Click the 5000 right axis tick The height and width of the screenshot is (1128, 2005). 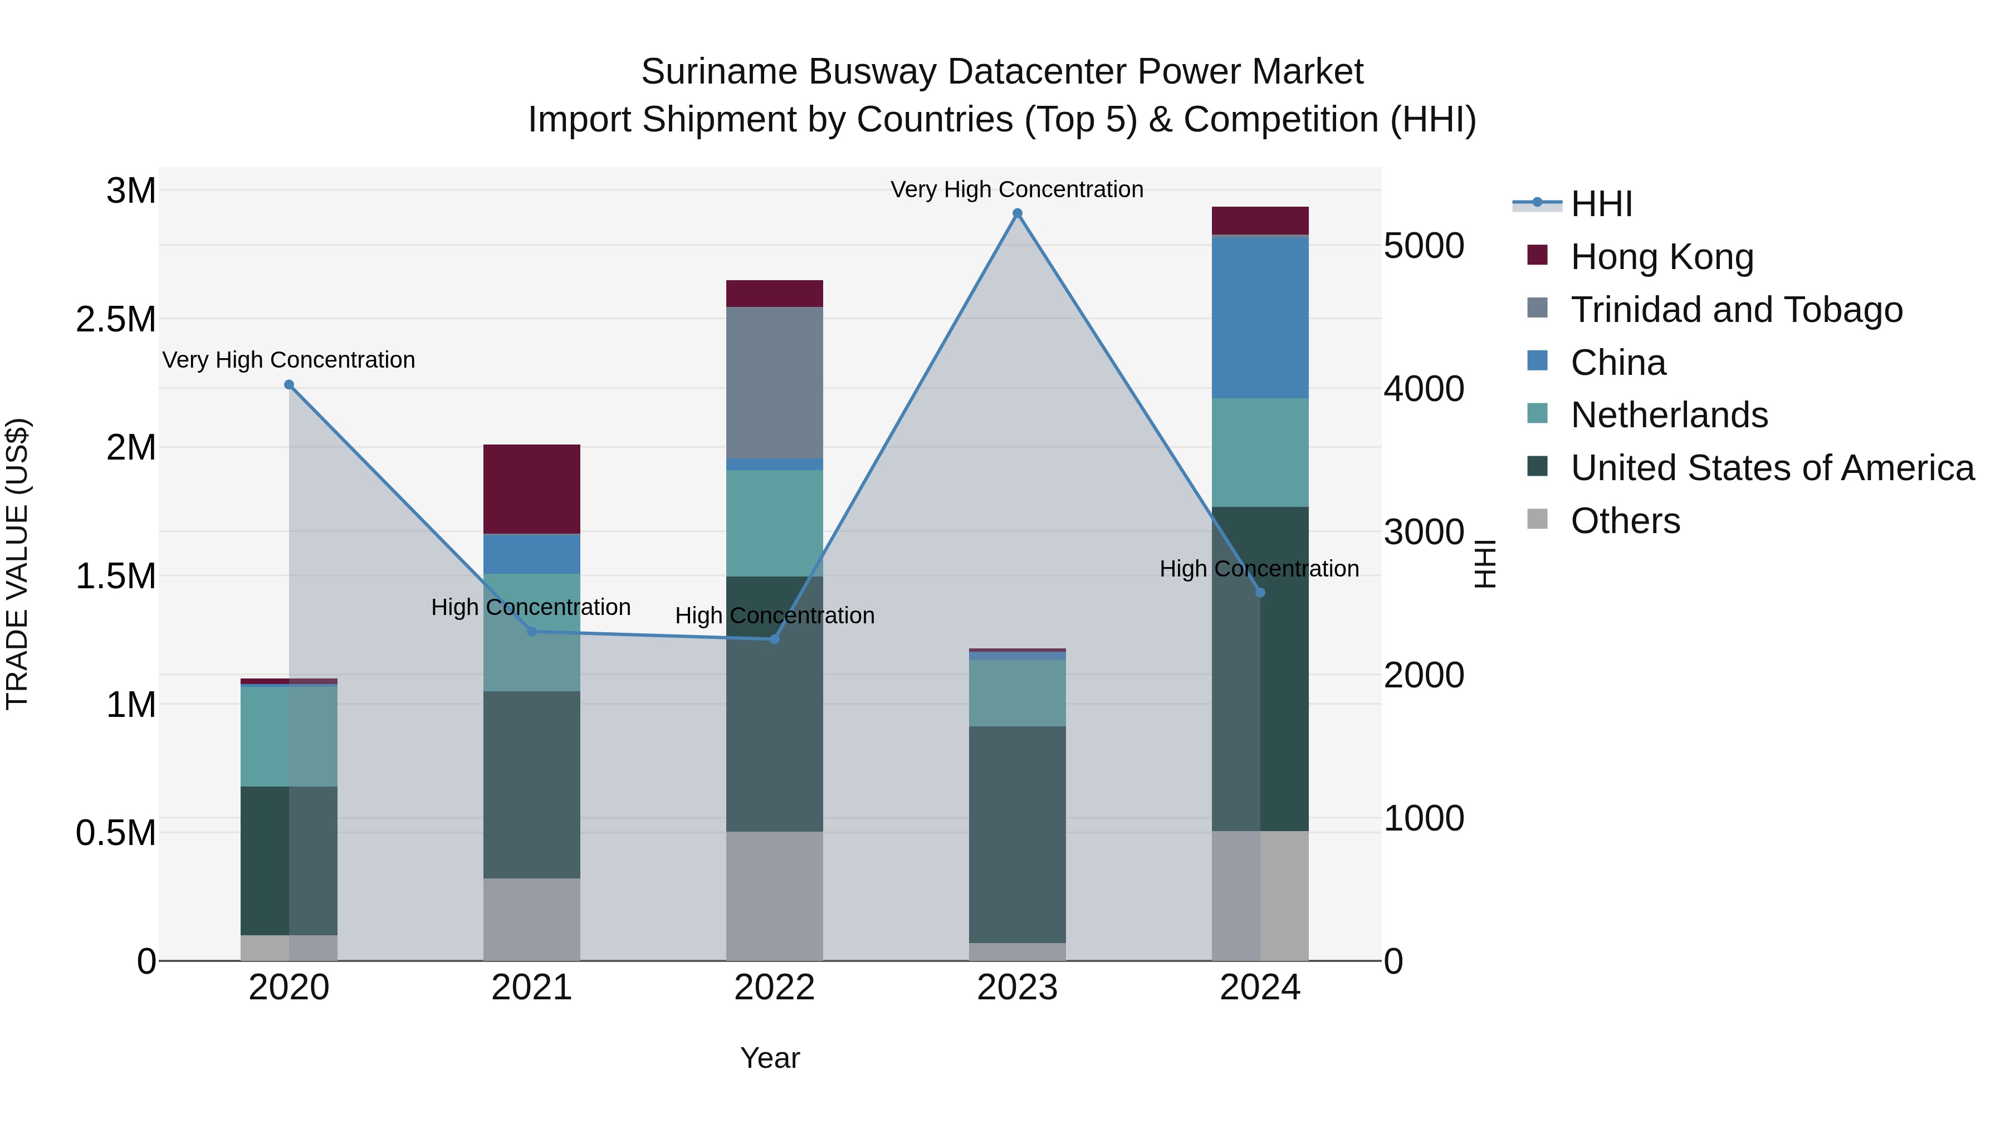click(1424, 246)
